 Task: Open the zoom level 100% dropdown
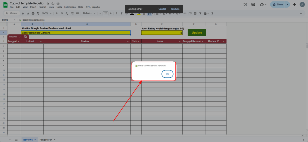46,13
